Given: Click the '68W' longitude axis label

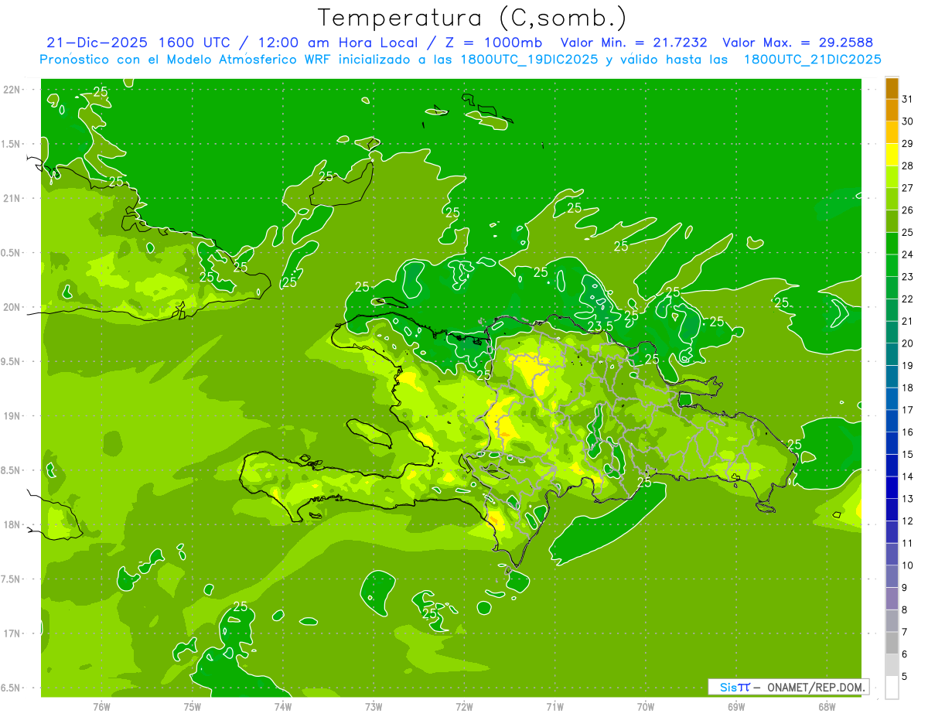Looking at the screenshot, I should 827,706.
